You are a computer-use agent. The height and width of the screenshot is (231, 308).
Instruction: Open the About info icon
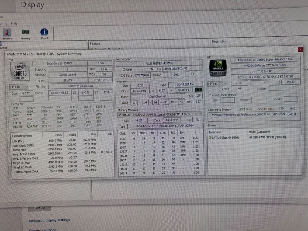click(44, 34)
